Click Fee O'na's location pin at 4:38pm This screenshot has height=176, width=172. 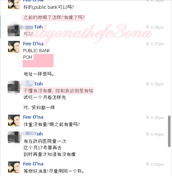(x=147, y=118)
